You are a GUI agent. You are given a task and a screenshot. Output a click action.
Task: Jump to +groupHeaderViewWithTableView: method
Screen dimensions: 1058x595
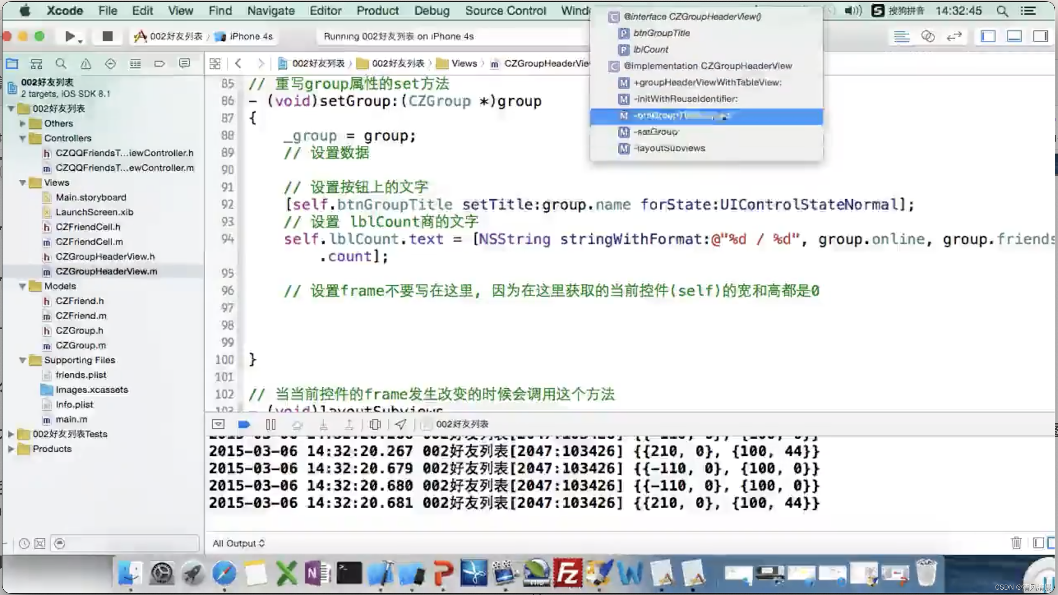[x=706, y=82]
